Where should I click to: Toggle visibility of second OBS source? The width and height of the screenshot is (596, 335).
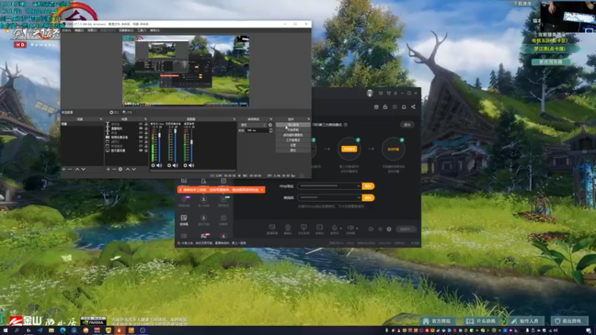pyautogui.click(x=141, y=128)
